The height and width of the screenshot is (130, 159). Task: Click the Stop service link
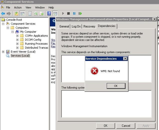[x=53, y=40]
